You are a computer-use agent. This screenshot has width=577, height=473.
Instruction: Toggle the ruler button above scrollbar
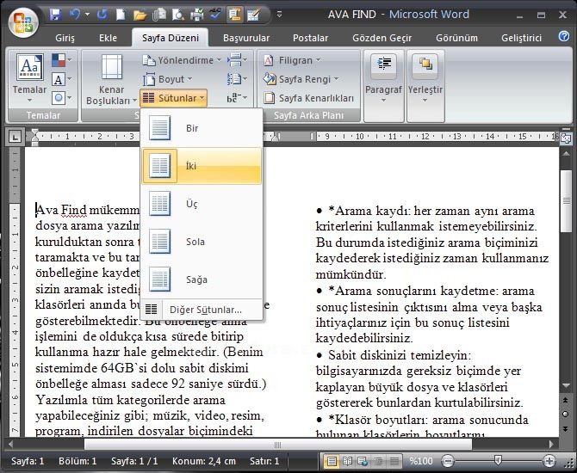click(565, 138)
